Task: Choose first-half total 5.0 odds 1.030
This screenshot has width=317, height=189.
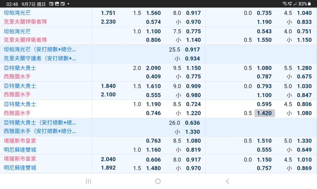Action: click(304, 86)
